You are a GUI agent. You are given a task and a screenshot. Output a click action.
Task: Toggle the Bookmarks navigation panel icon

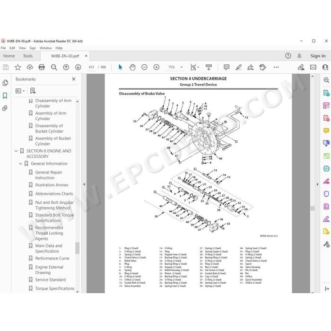click(x=5, y=96)
